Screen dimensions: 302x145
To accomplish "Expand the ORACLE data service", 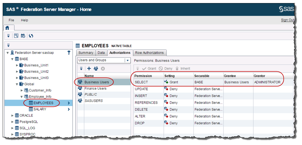I will pos(12,116).
